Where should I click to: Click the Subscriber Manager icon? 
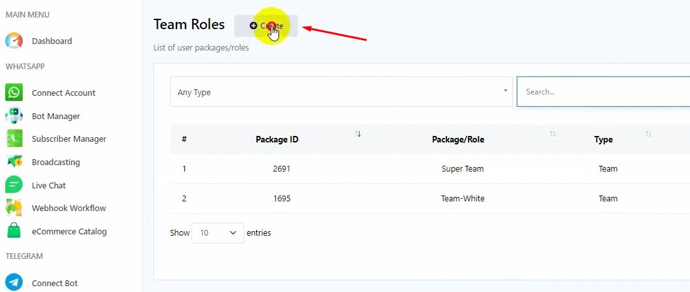[14, 139]
